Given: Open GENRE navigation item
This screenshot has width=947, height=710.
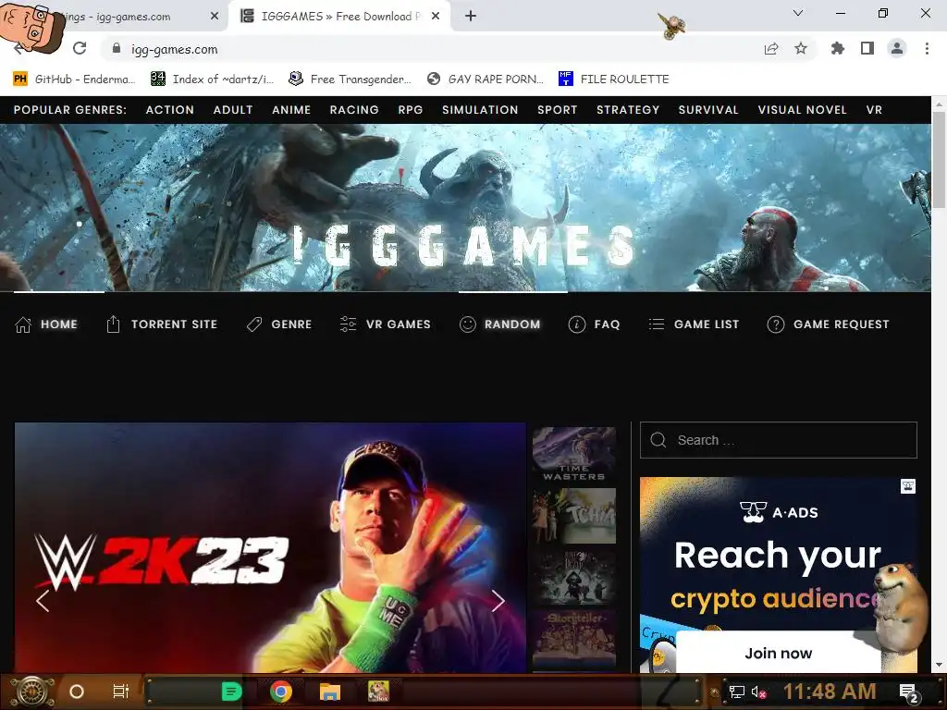Looking at the screenshot, I should click(x=279, y=324).
